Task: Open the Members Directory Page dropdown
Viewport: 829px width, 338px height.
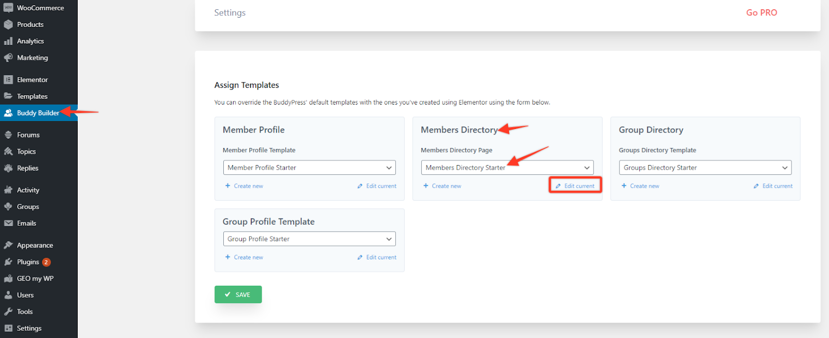Action: pos(507,168)
